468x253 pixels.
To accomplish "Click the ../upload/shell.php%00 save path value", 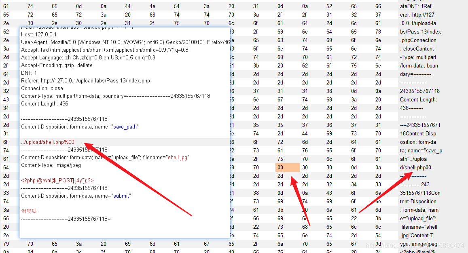I will 48,142.
